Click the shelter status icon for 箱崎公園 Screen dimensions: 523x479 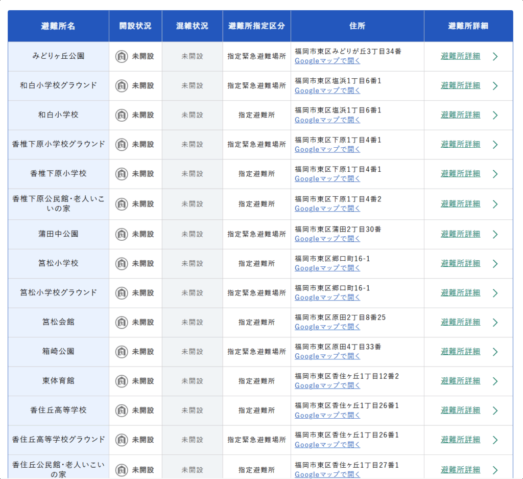[x=122, y=352]
